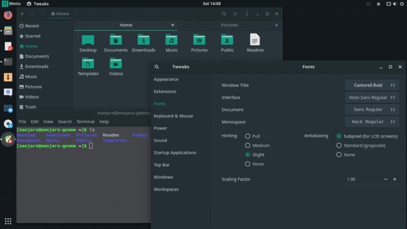Viewport: 407px width, 229px height.
Task: Switch to the Pictures tab in Files
Action: (230, 25)
